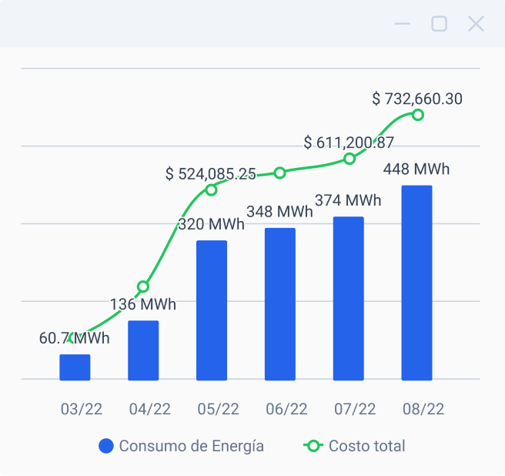The image size is (505, 476).
Task: Maximize the chart window
Action: point(439,24)
